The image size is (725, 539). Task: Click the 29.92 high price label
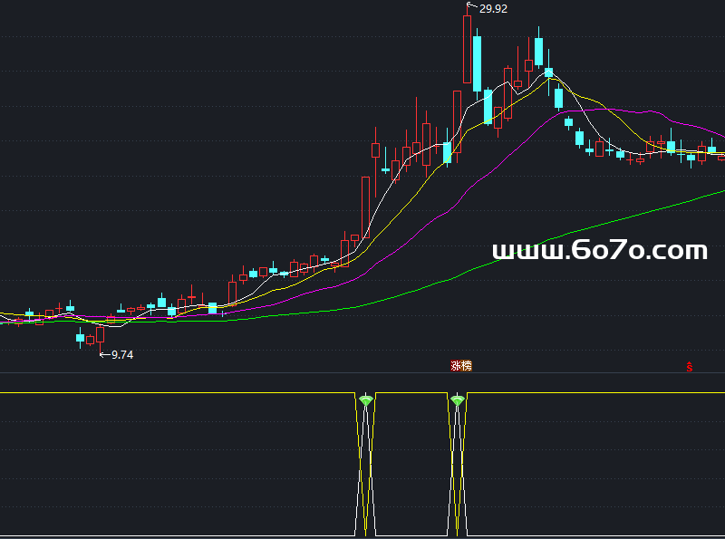tap(493, 9)
